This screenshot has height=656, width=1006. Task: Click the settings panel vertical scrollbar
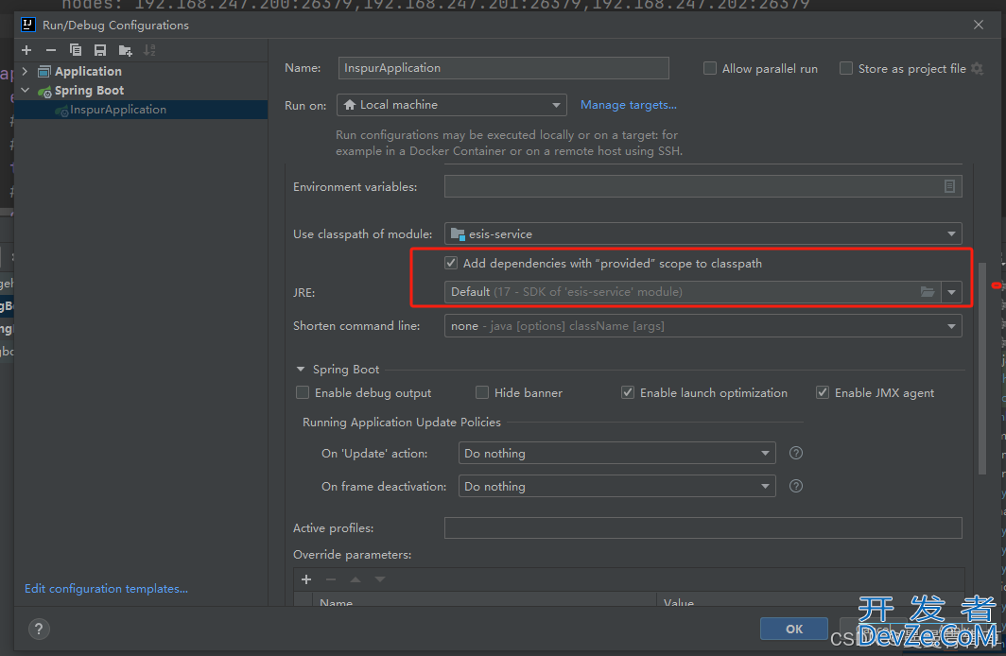[982, 369]
